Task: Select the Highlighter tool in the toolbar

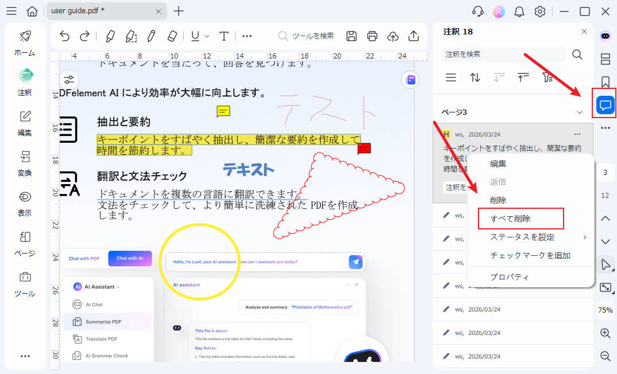Action: [x=109, y=36]
